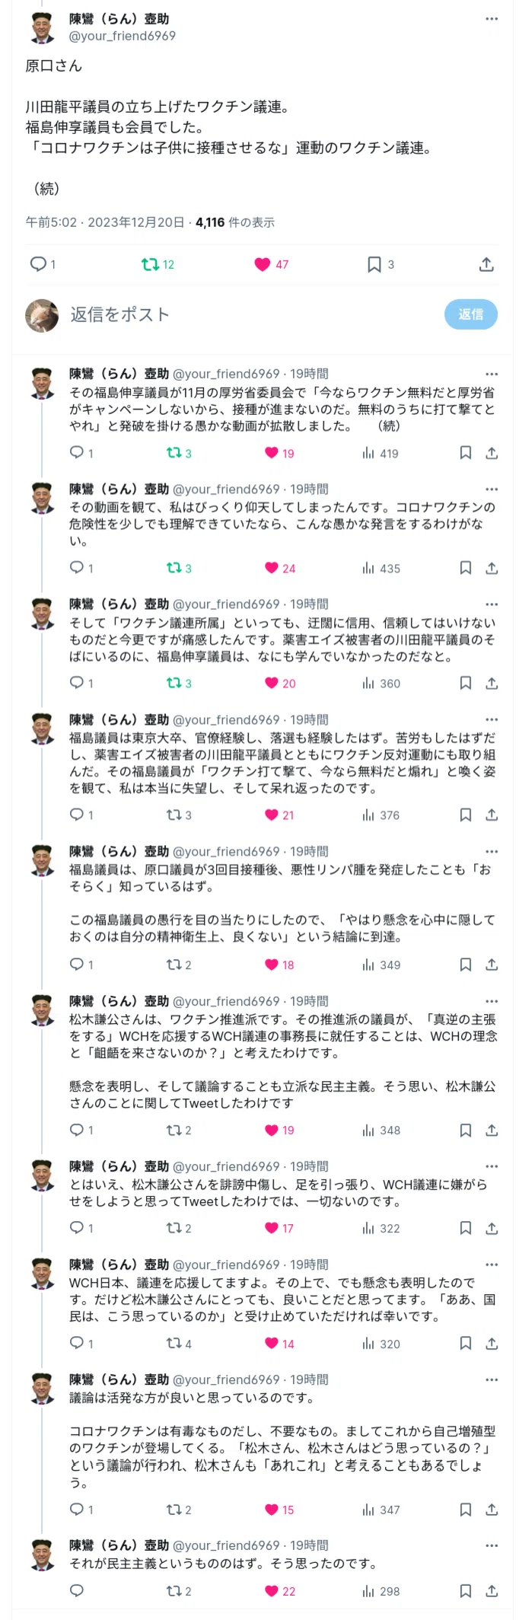This screenshot has width=519, height=1620.
Task: Reply to the main tweet showing 1 comment
Action: click(x=43, y=264)
